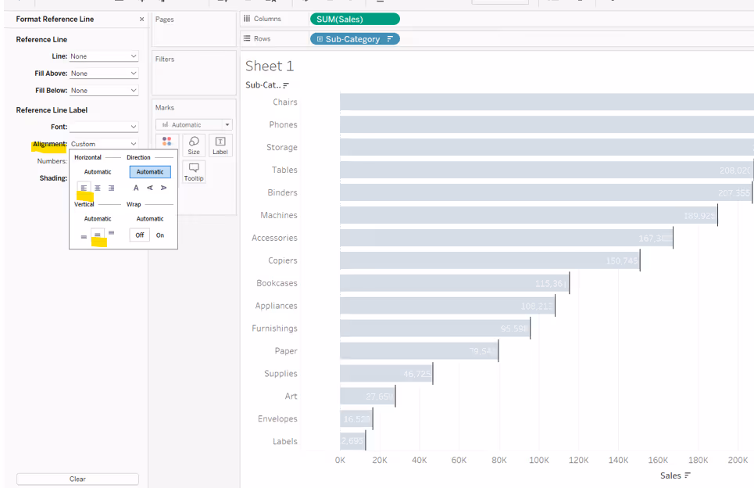Select the Furnishings row label
This screenshot has height=488, width=754.
coord(274,328)
